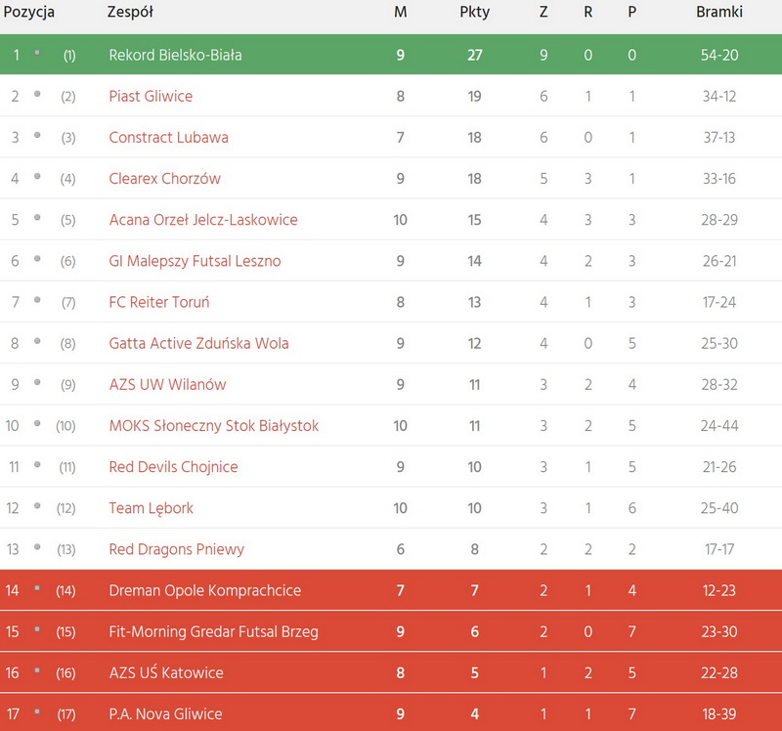Select the P.A. Nova Gliwice team entry
The image size is (782, 731).
pos(165,714)
